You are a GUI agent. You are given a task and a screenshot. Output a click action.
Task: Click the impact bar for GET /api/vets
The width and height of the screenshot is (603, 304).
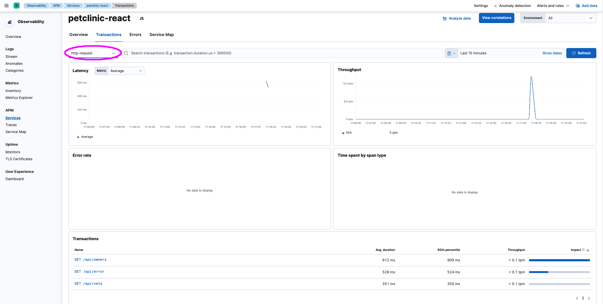click(559, 284)
